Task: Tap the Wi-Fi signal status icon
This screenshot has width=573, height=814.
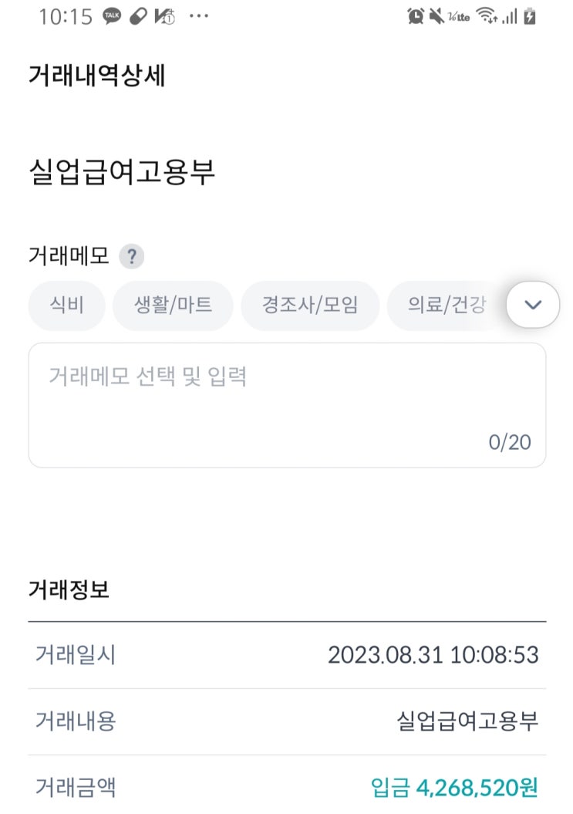Action: click(487, 17)
